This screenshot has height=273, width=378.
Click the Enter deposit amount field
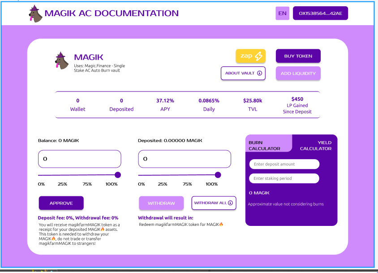[284, 164]
